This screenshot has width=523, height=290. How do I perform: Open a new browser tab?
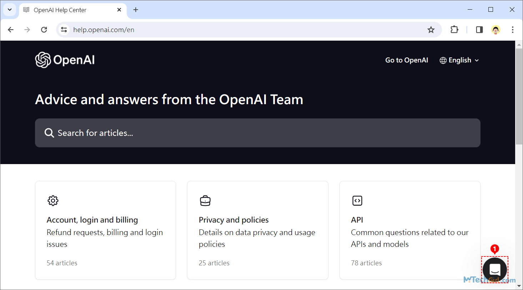click(136, 10)
